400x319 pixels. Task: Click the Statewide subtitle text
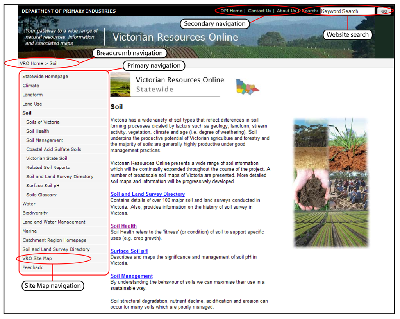(155, 89)
